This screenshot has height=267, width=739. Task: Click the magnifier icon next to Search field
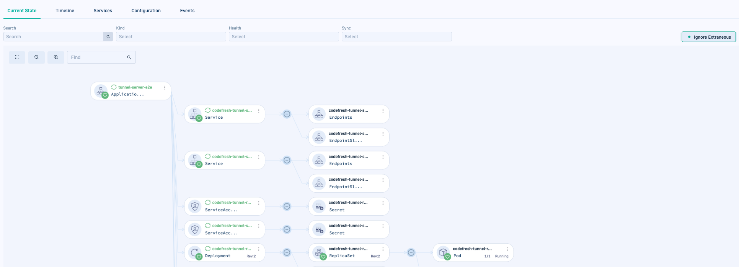click(108, 37)
